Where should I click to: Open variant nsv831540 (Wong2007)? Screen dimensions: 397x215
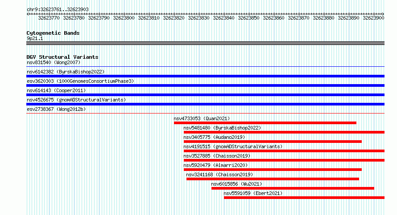tap(54, 62)
